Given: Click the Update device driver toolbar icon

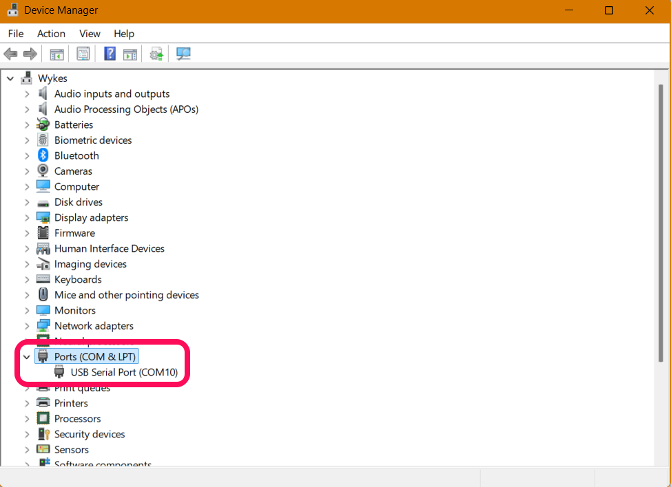Looking at the screenshot, I should point(156,54).
